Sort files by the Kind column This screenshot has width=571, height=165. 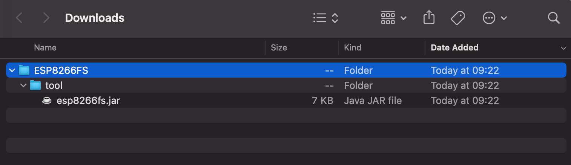click(353, 47)
